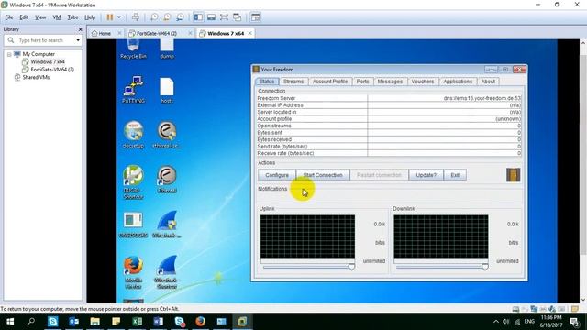The image size is (587, 330).
Task: Open the About tab in Your Freedom
Action: tap(488, 82)
